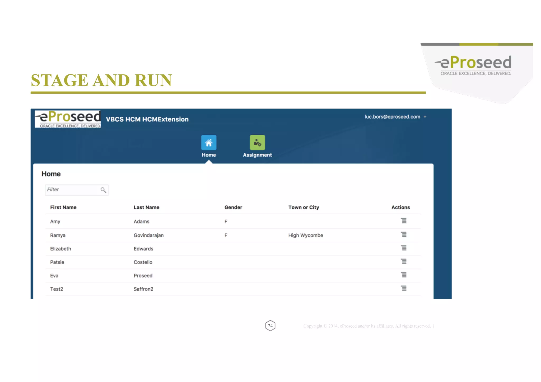
Task: Click the 'VBCS HCM HCMExtension' application title
Action: coord(147,119)
